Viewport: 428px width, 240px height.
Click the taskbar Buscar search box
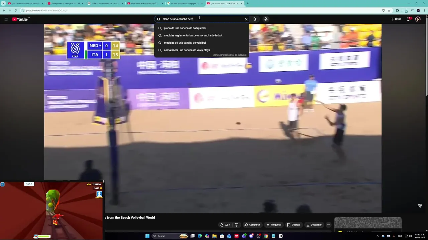pyautogui.click(x=171, y=236)
